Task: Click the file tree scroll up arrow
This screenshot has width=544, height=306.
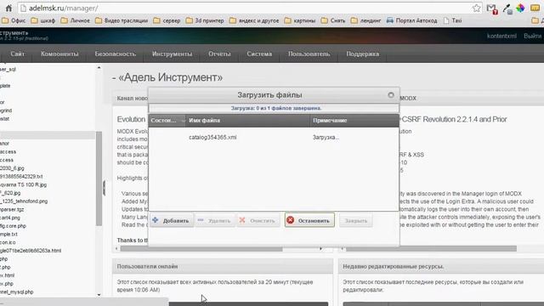Action: click(x=99, y=68)
